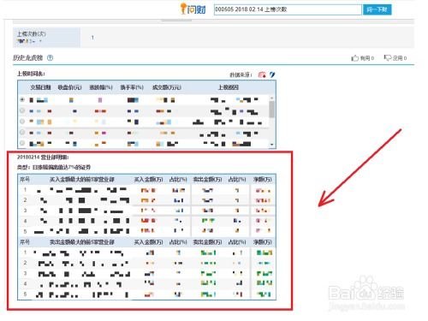Click the 换手率(%) column header
This screenshot has height=321, width=428.
[x=132, y=87]
